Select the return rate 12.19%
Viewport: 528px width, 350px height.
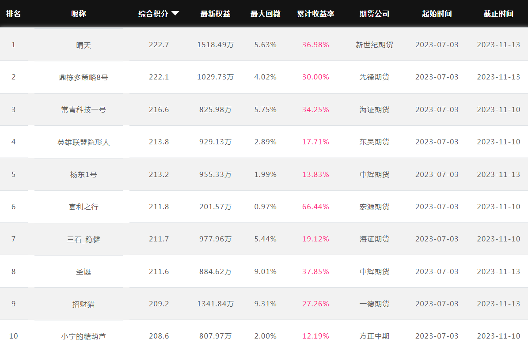[x=315, y=336]
